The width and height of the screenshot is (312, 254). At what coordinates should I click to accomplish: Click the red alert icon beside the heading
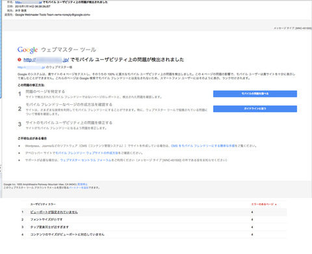[x=19, y=59]
